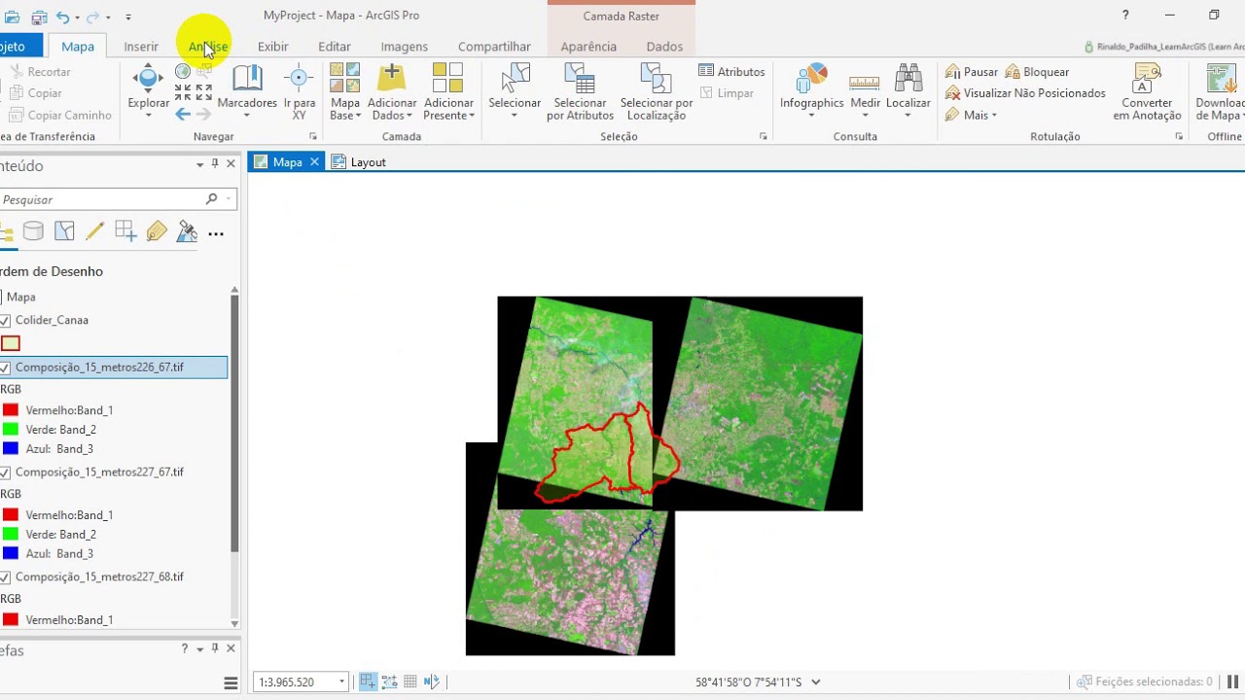This screenshot has height=700, width=1245.
Task: Open the Compartilhar ribbon tab
Action: [x=494, y=47]
